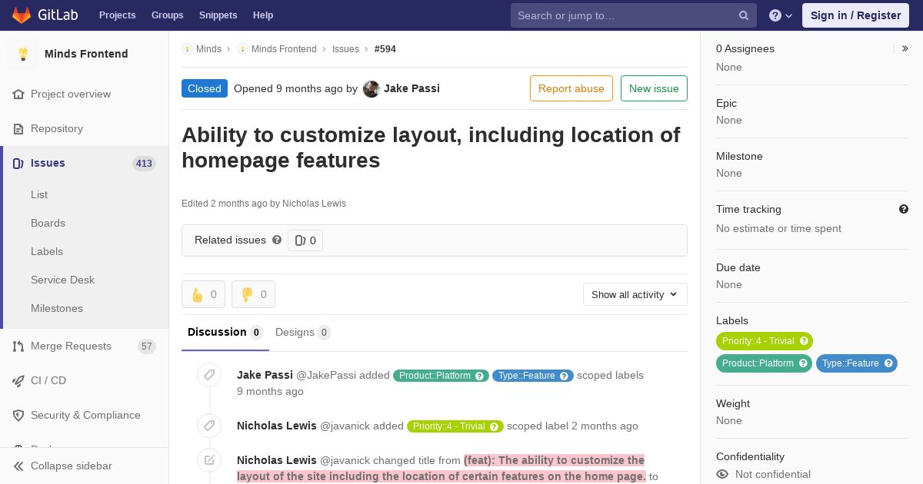Click the Issues count badge 413

pyautogui.click(x=144, y=163)
